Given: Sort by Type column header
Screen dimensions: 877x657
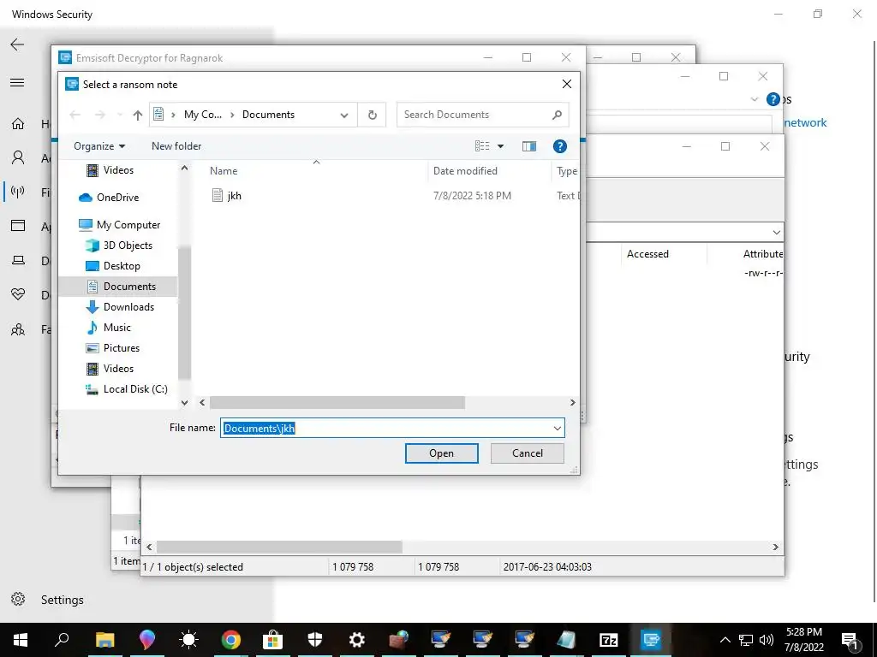Looking at the screenshot, I should tap(567, 171).
